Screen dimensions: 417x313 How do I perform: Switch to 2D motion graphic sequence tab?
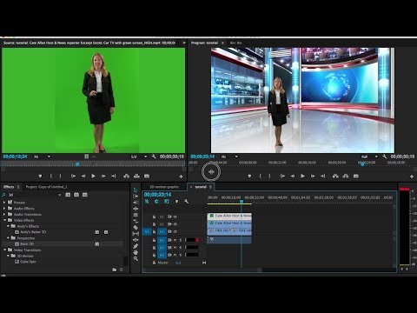click(164, 187)
